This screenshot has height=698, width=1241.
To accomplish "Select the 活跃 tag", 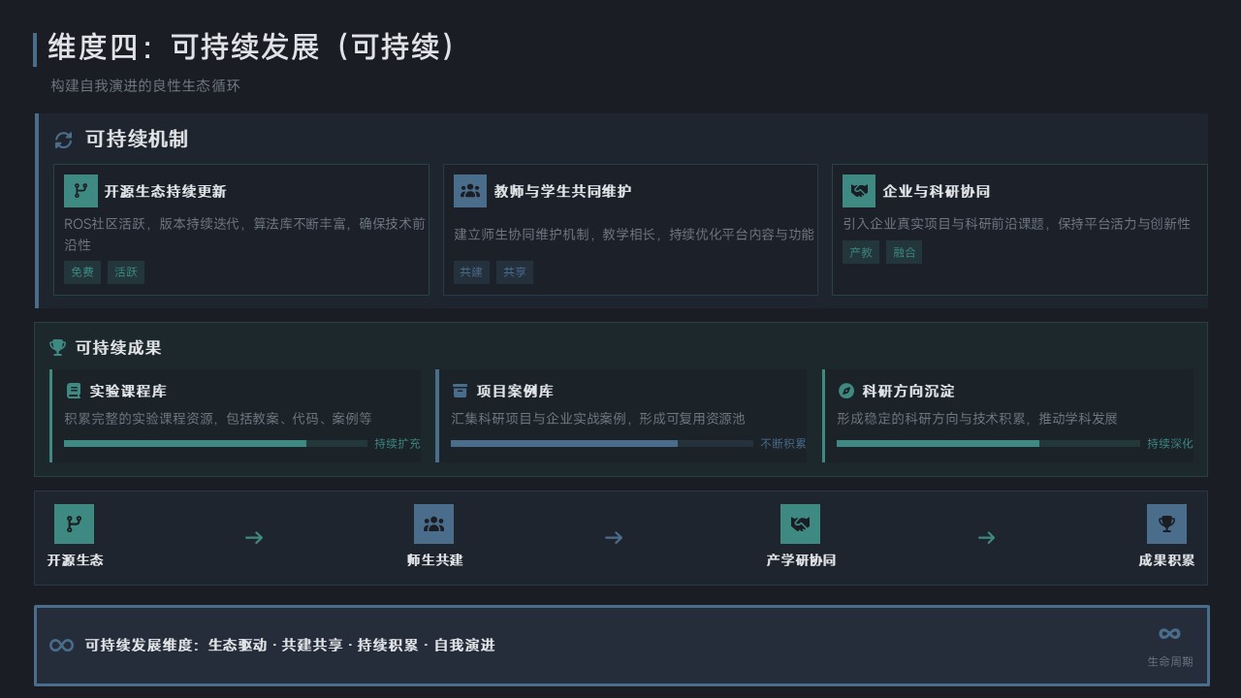I will pos(126,272).
